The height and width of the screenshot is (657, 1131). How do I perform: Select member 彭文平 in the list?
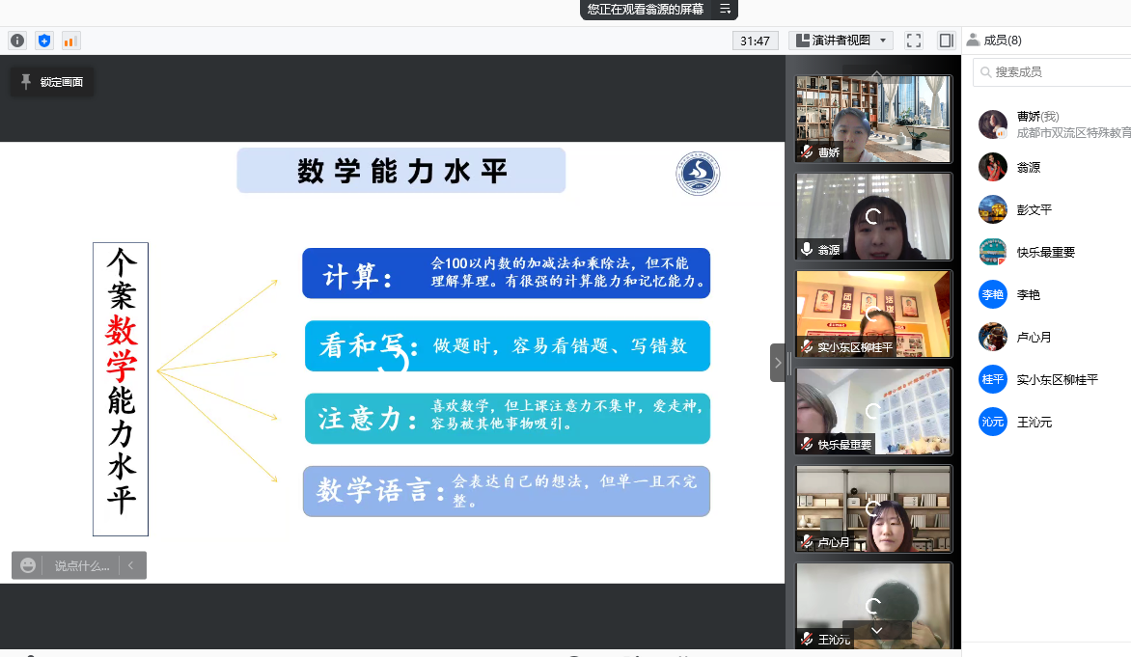tap(1034, 209)
